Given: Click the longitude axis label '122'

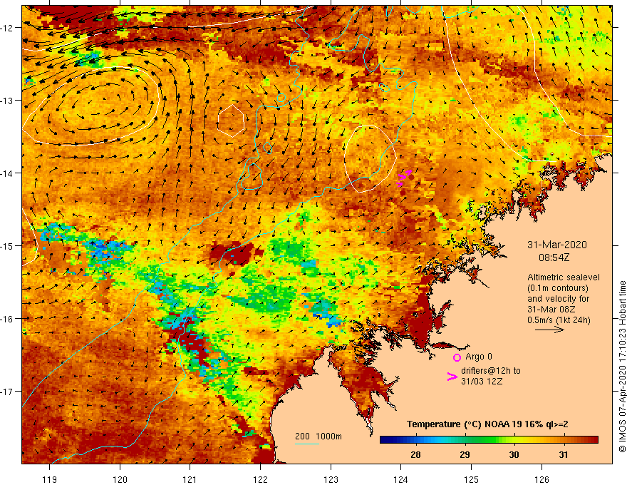Looking at the screenshot, I should (x=260, y=479).
